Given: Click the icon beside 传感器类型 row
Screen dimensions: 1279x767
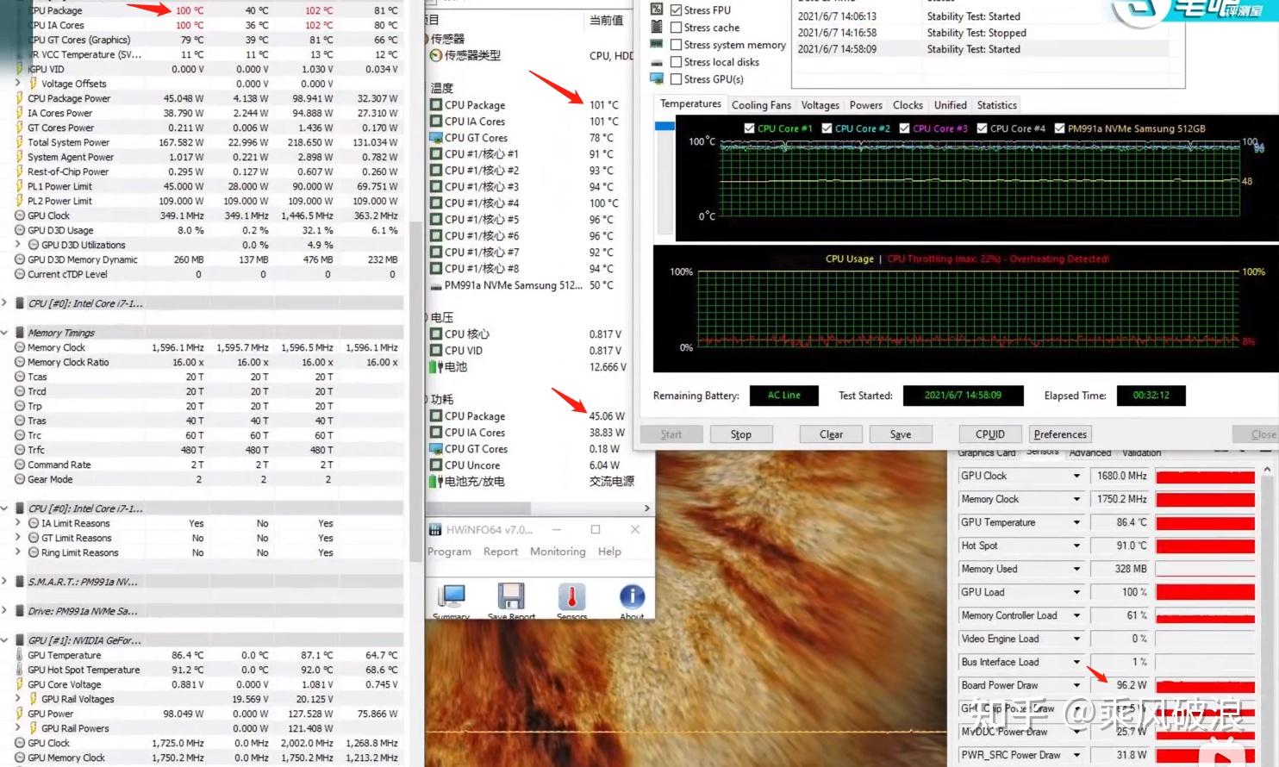Looking at the screenshot, I should [436, 55].
